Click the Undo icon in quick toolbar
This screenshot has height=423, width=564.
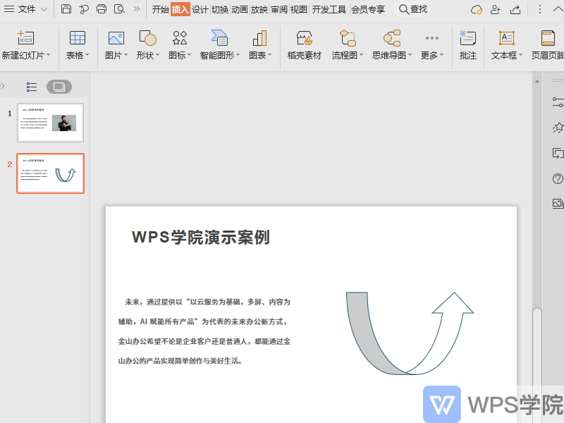tap(84, 9)
